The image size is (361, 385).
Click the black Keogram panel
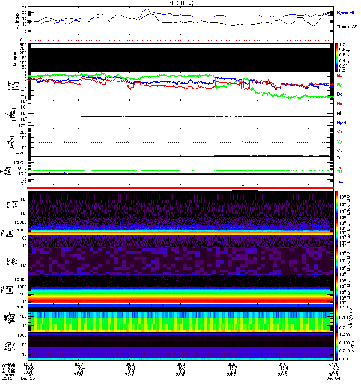[180, 60]
